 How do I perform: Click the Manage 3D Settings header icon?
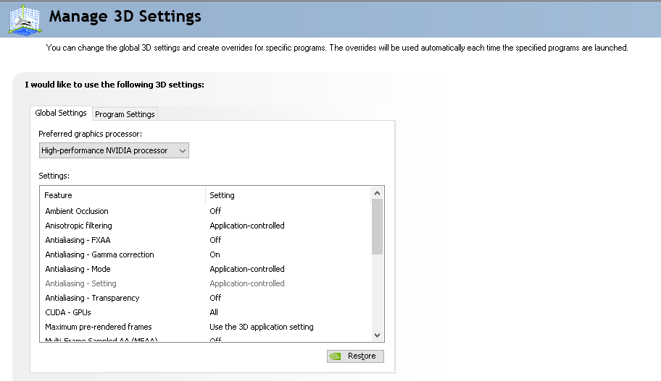pyautogui.click(x=24, y=18)
